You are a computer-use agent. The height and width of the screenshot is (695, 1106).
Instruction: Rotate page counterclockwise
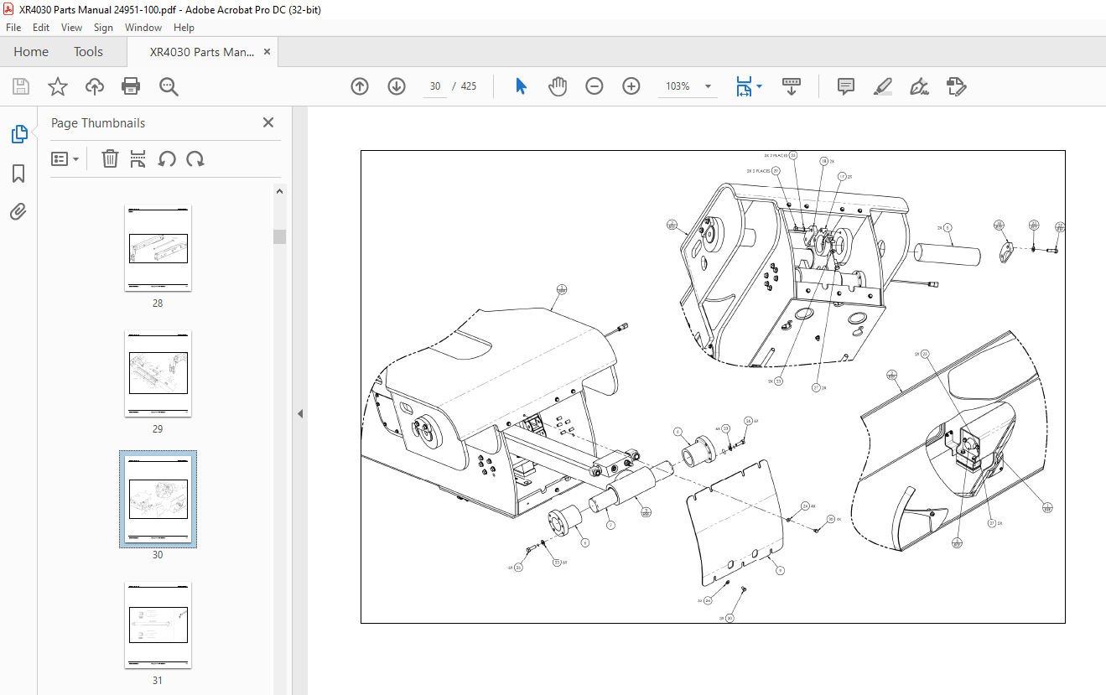click(167, 158)
